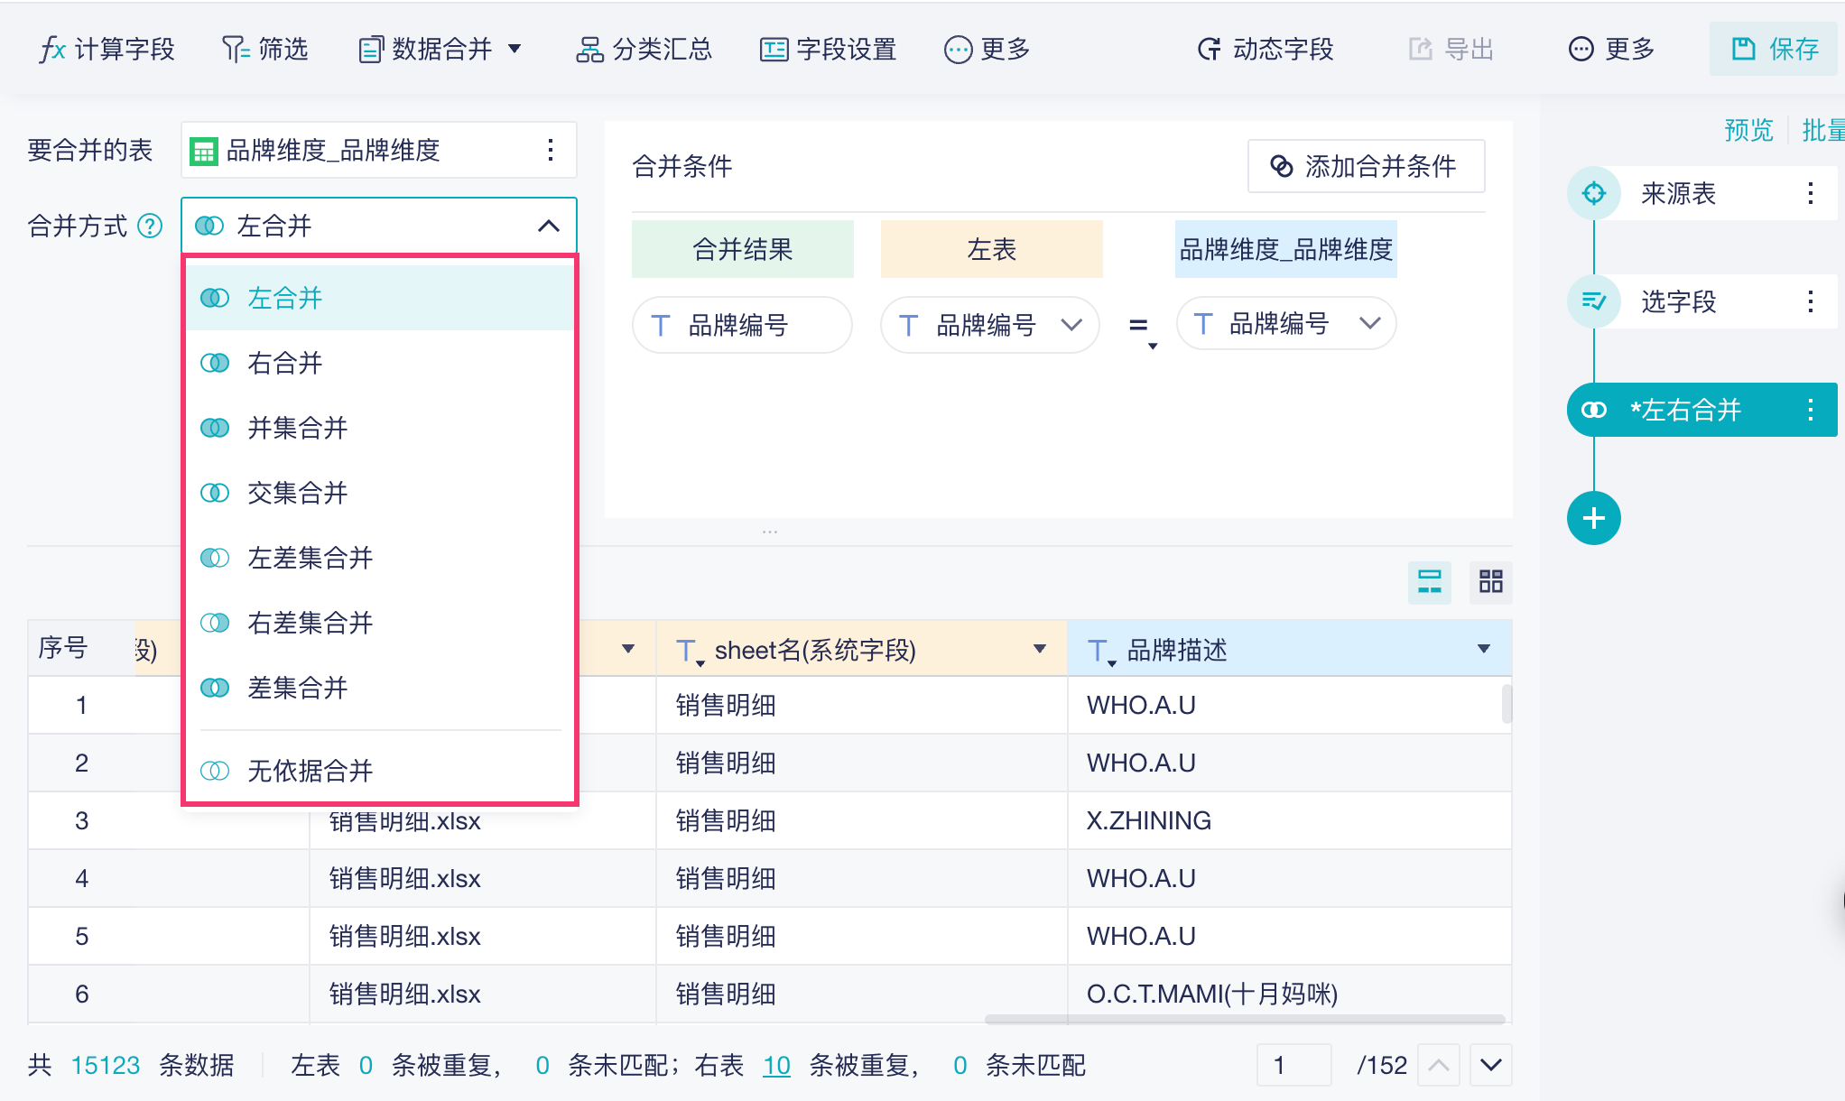Click the help icon beside 合并方式
The image size is (1845, 1101).
(150, 226)
